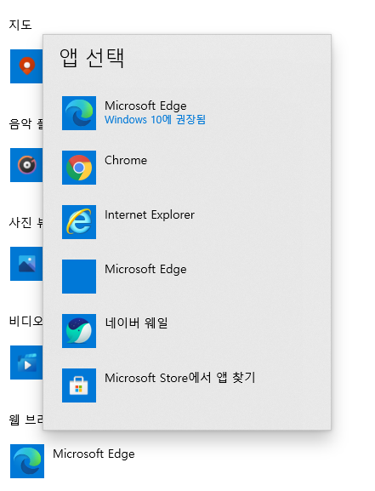The width and height of the screenshot is (375, 491).
Task: Select the 'Internet Explorer' text entry
Action: coord(150,214)
